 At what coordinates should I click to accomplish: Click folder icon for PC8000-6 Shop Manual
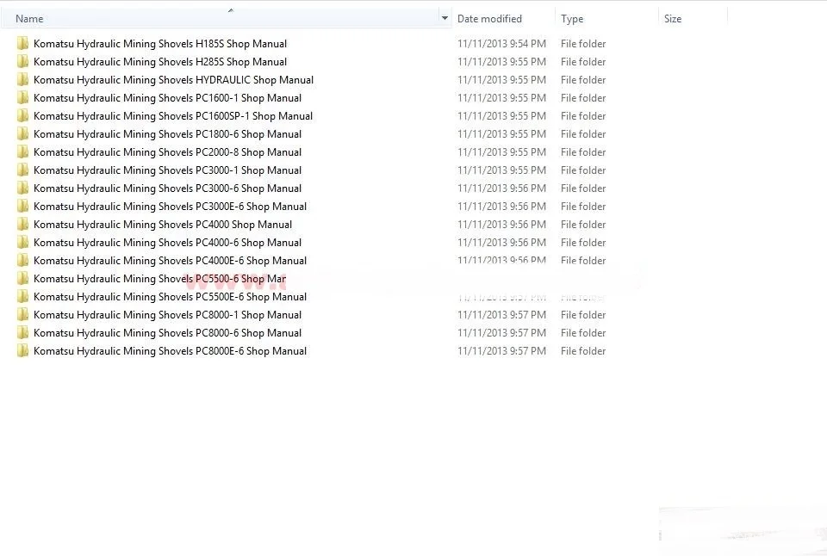(x=22, y=333)
